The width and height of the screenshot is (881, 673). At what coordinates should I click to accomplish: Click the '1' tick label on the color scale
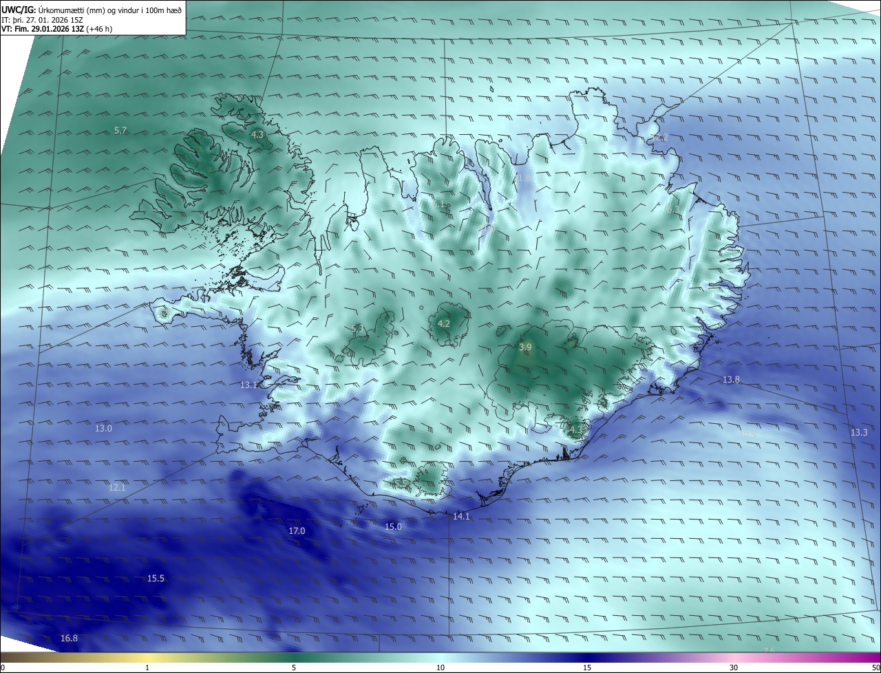point(147,667)
